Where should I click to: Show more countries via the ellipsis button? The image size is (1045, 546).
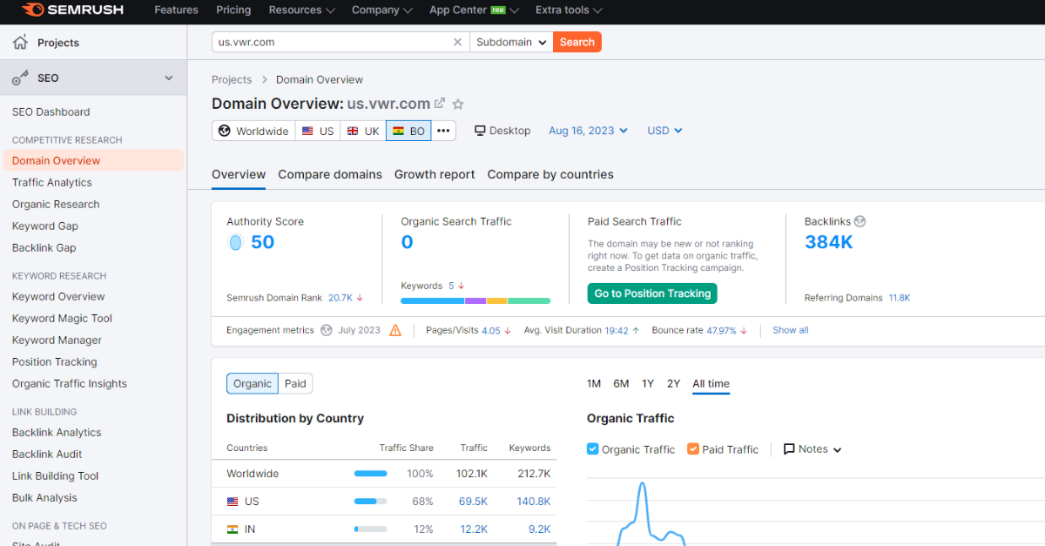coord(443,130)
